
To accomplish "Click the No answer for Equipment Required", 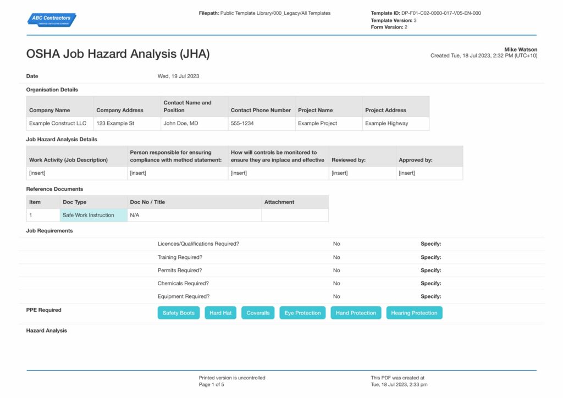I will click(336, 296).
